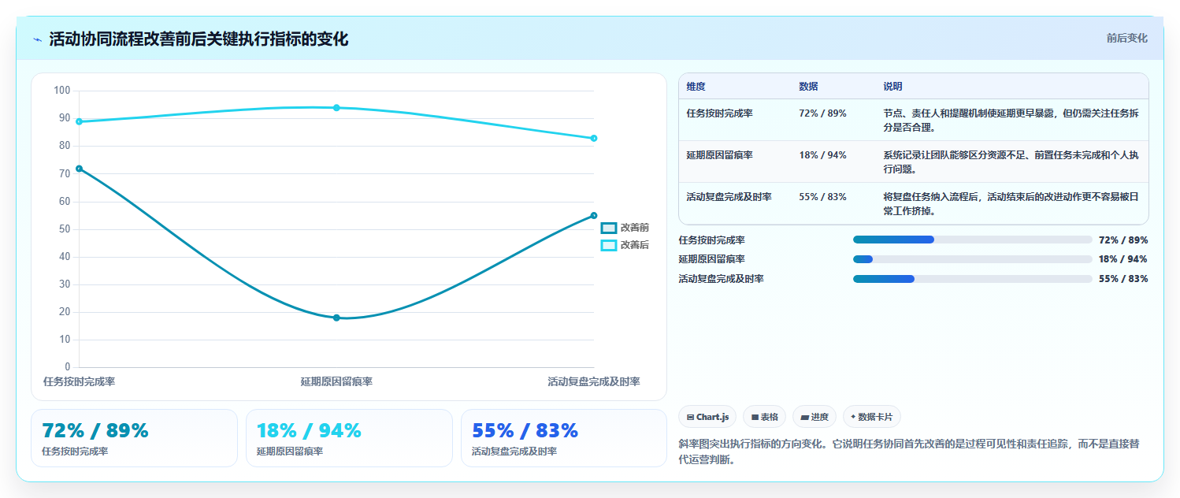Select table cell 任务按时完成率
Image resolution: width=1180 pixels, height=498 pixels.
719,113
